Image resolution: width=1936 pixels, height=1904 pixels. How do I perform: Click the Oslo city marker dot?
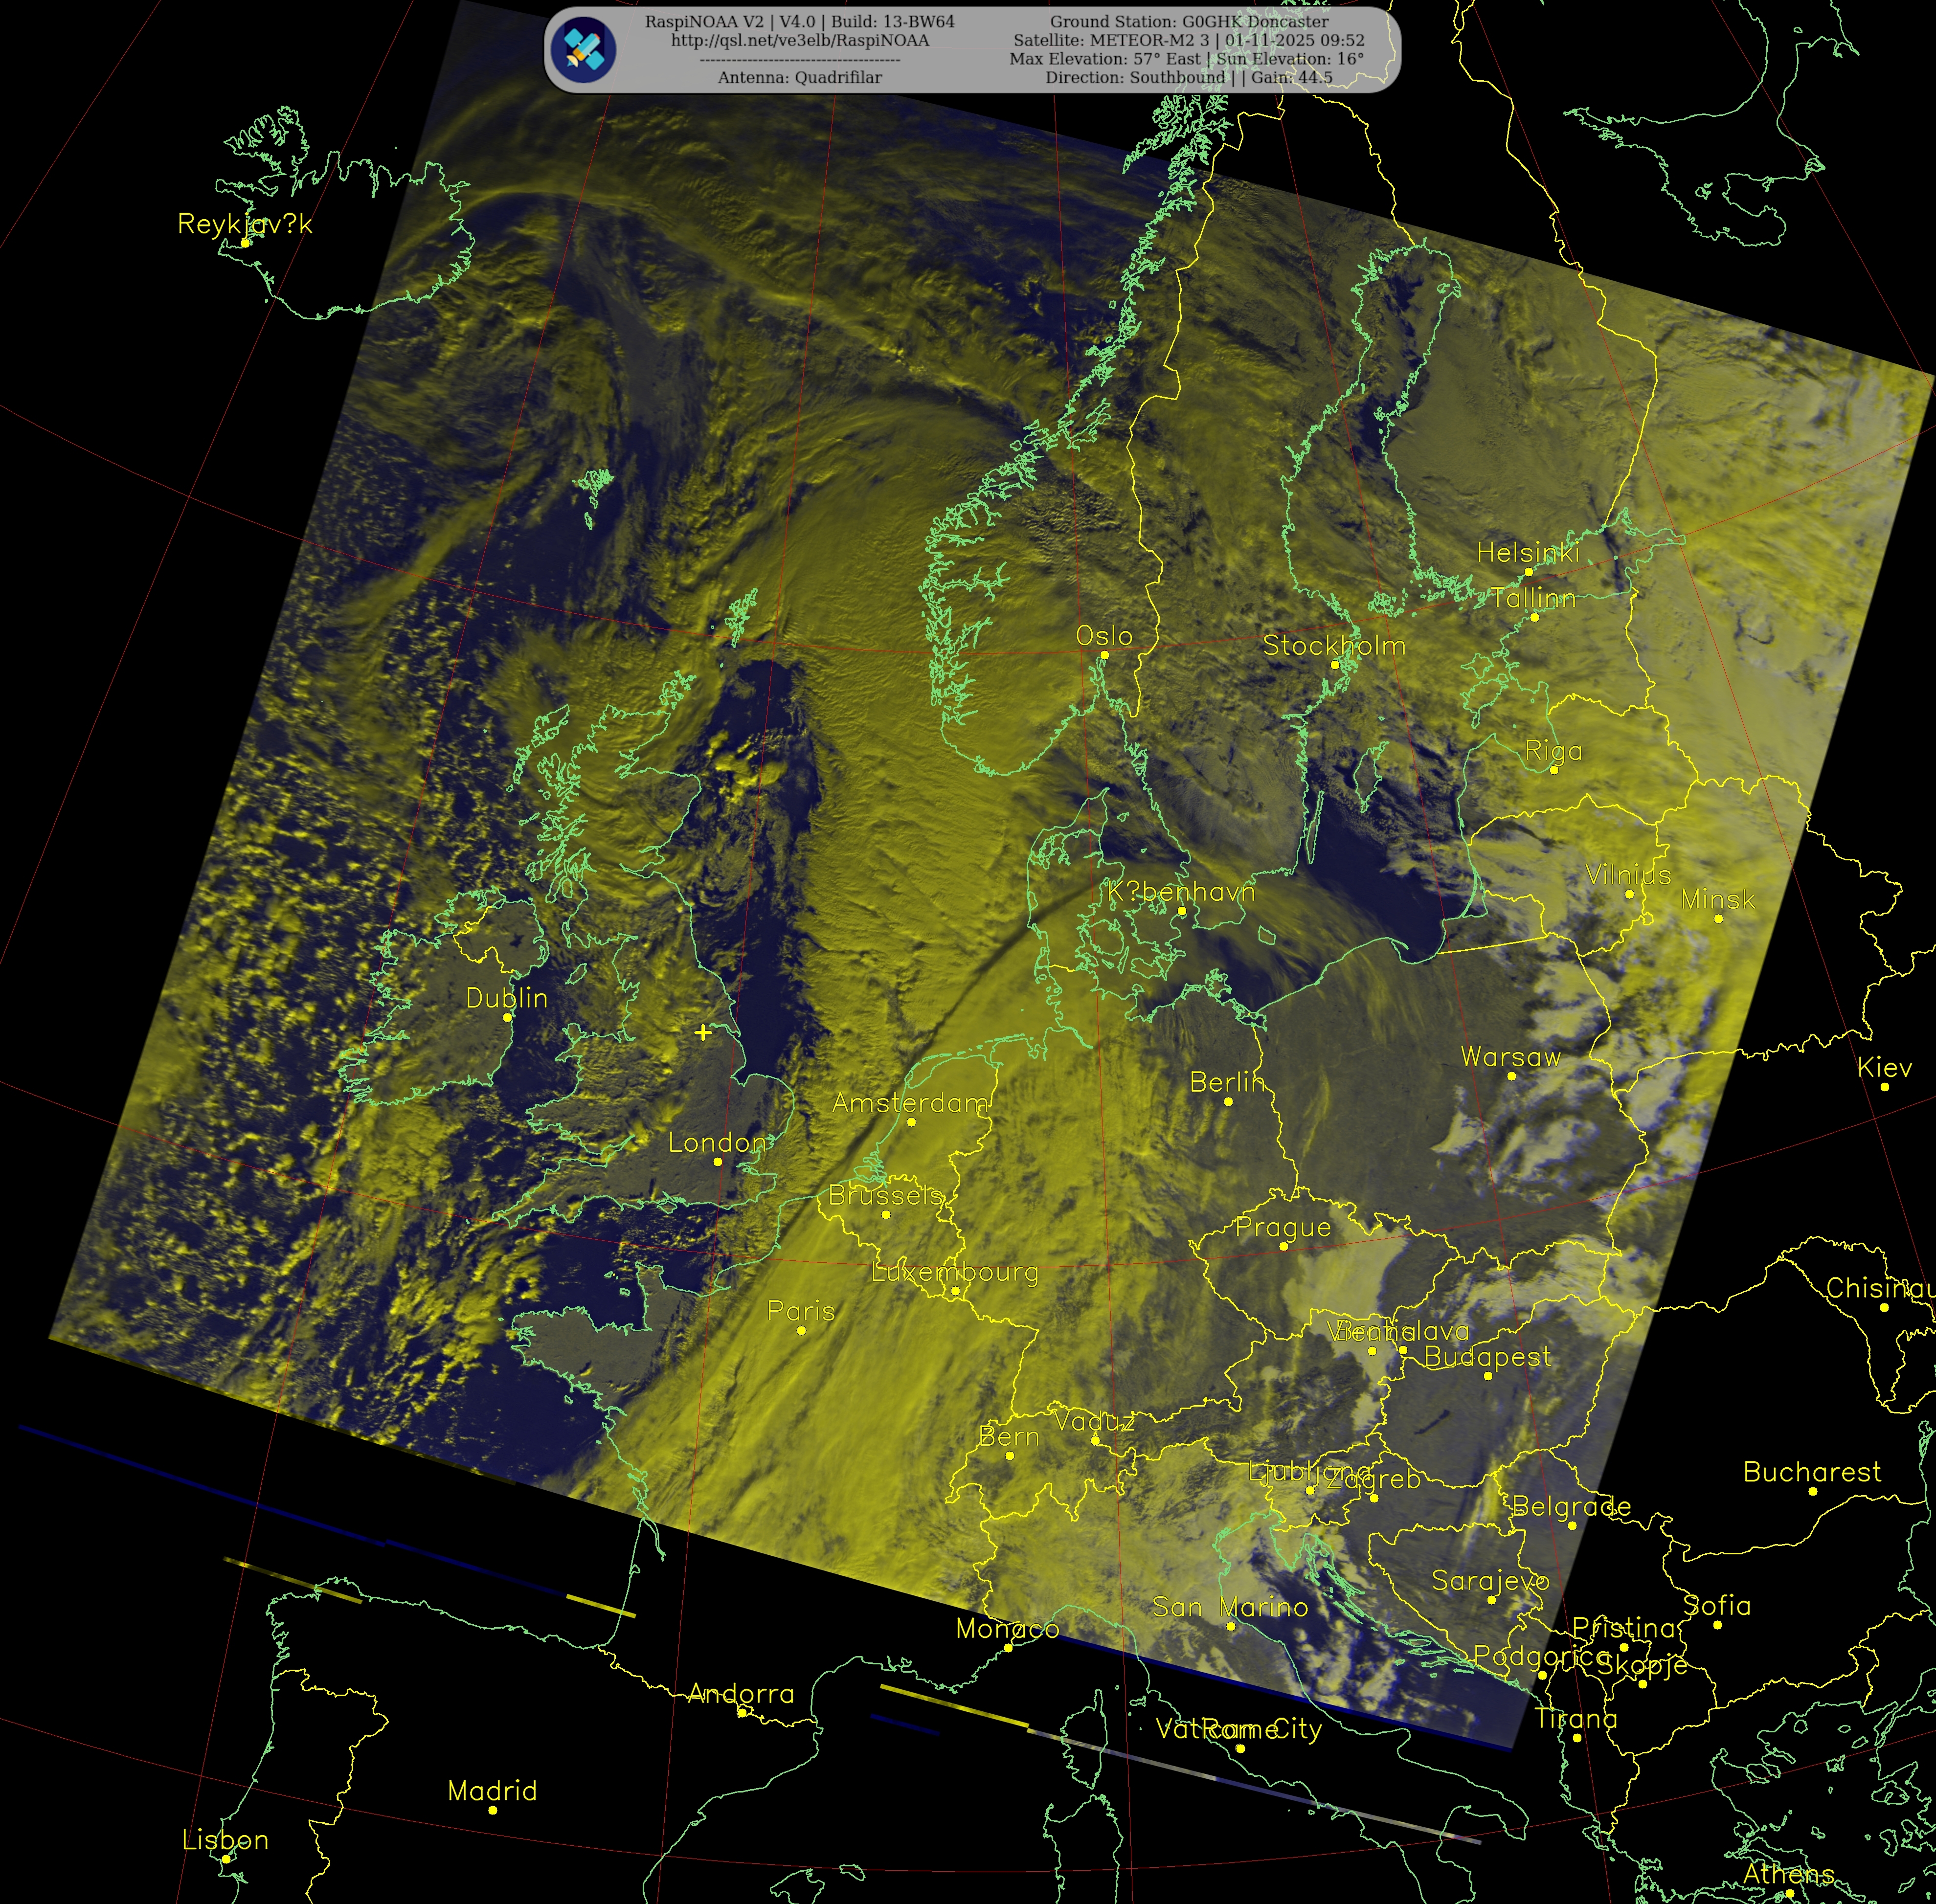(x=1104, y=655)
